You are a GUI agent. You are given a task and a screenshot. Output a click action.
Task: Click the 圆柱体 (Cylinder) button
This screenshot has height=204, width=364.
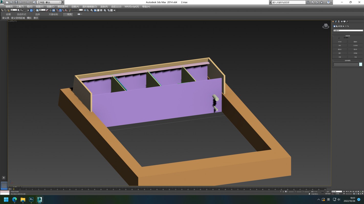pyautogui.click(x=340, y=49)
